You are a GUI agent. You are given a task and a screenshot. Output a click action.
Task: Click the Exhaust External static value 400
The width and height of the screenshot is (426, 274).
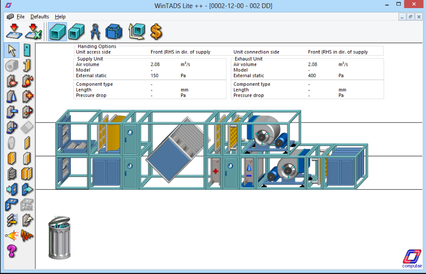pyautogui.click(x=312, y=75)
